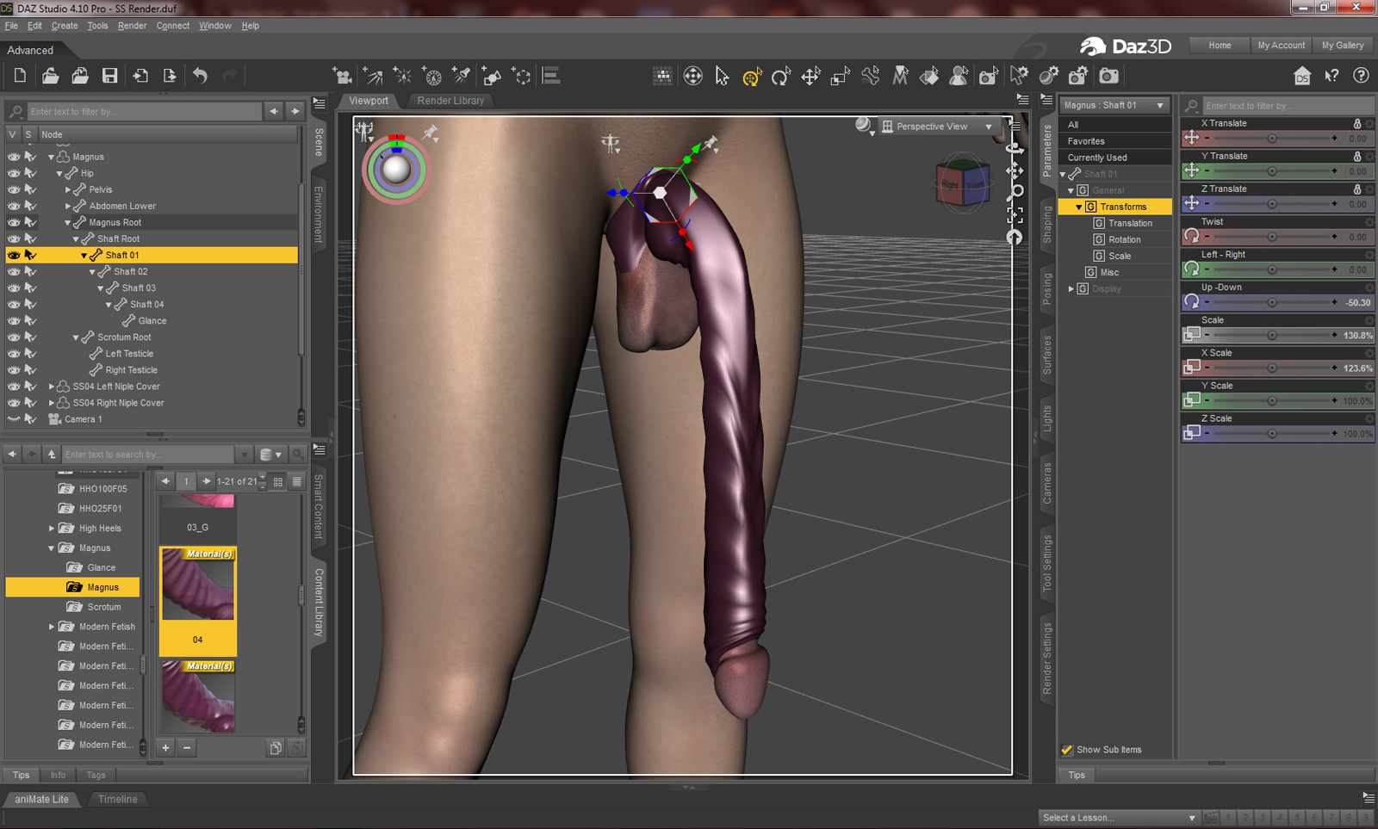The image size is (1378, 829).
Task: Open the Select a Lesson dropdown
Action: click(1119, 818)
